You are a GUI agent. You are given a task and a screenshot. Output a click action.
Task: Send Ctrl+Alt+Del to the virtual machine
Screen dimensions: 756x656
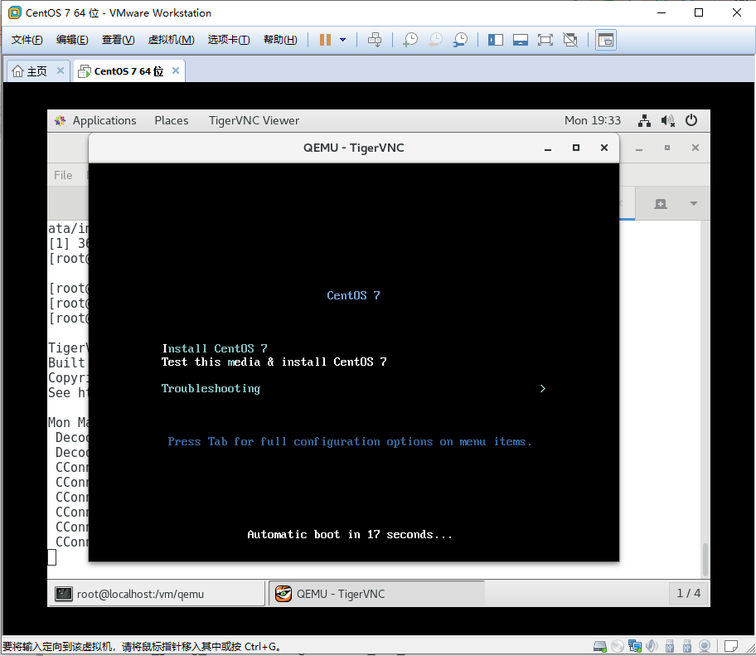[375, 40]
